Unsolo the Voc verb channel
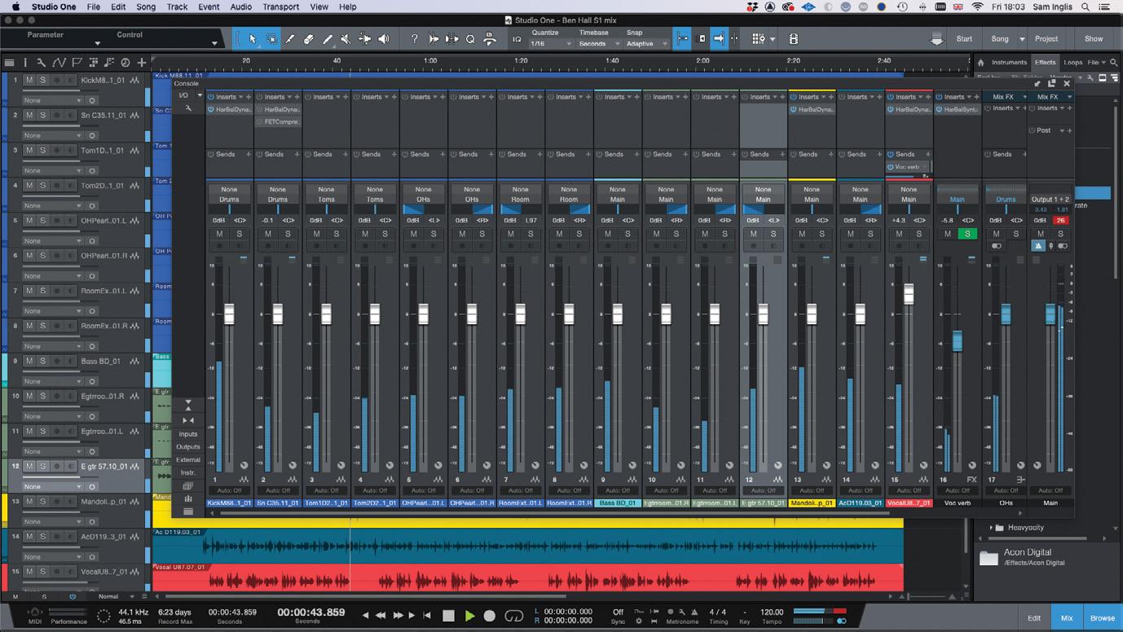 (x=967, y=234)
